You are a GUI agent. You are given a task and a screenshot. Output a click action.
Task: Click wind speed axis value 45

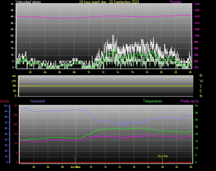12,10
